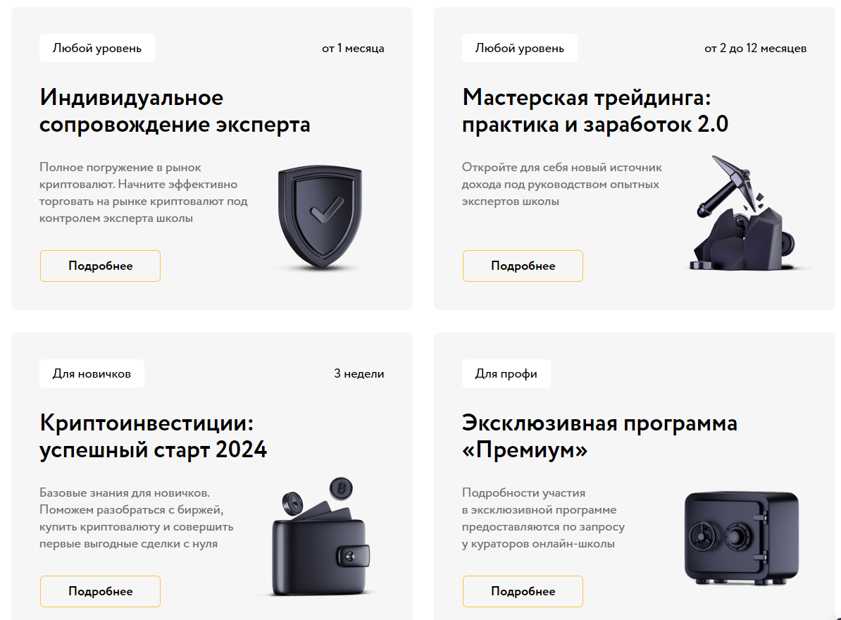841x620 pixels.
Task: Open Подробнее for Эксклюзивная программа «Премиум»
Action: [523, 592]
